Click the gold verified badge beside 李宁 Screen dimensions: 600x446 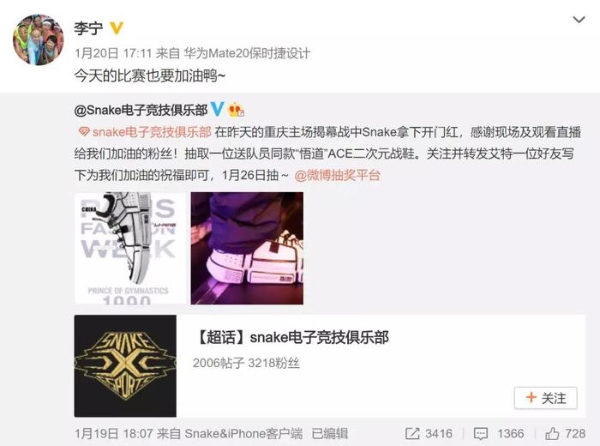(x=117, y=28)
